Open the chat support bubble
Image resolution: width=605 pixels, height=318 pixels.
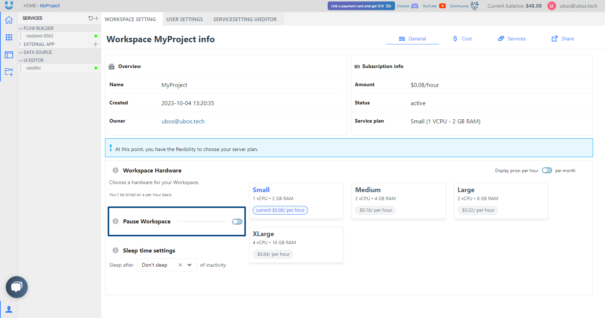pyautogui.click(x=17, y=287)
